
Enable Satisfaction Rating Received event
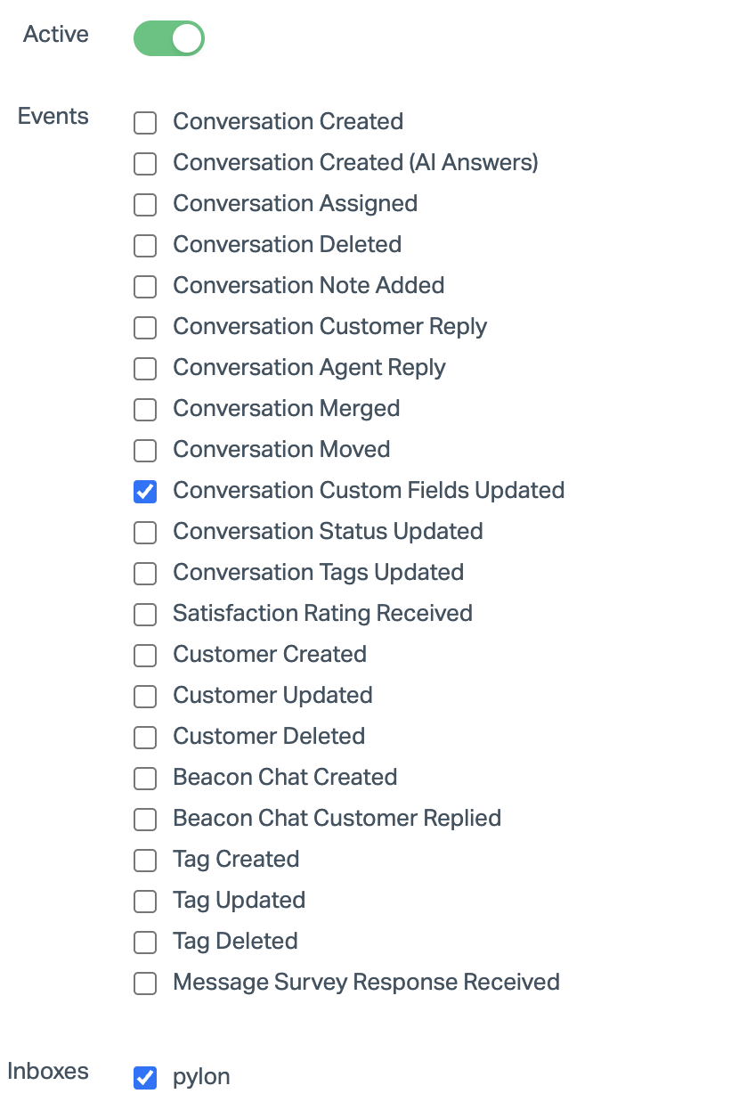[145, 615]
